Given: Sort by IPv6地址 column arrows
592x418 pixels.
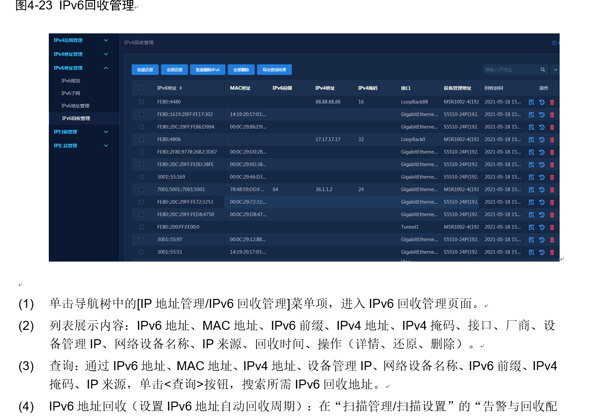Looking at the screenshot, I should point(180,88).
